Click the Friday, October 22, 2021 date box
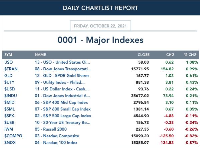This screenshot has height=148, width=200. (x=101, y=26)
